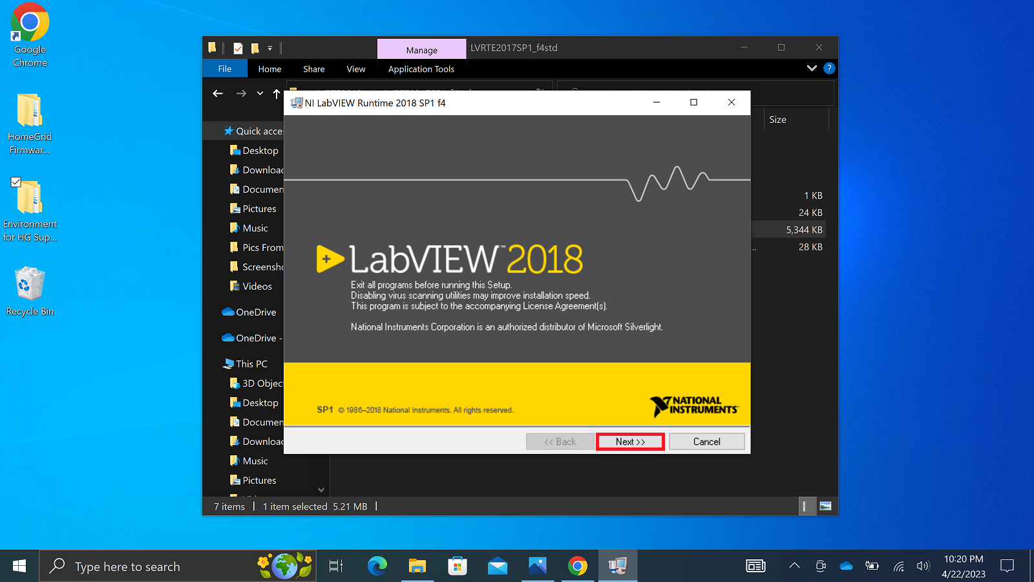Open Desktop under Quick access
Image resolution: width=1034 pixels, height=582 pixels.
(x=254, y=151)
